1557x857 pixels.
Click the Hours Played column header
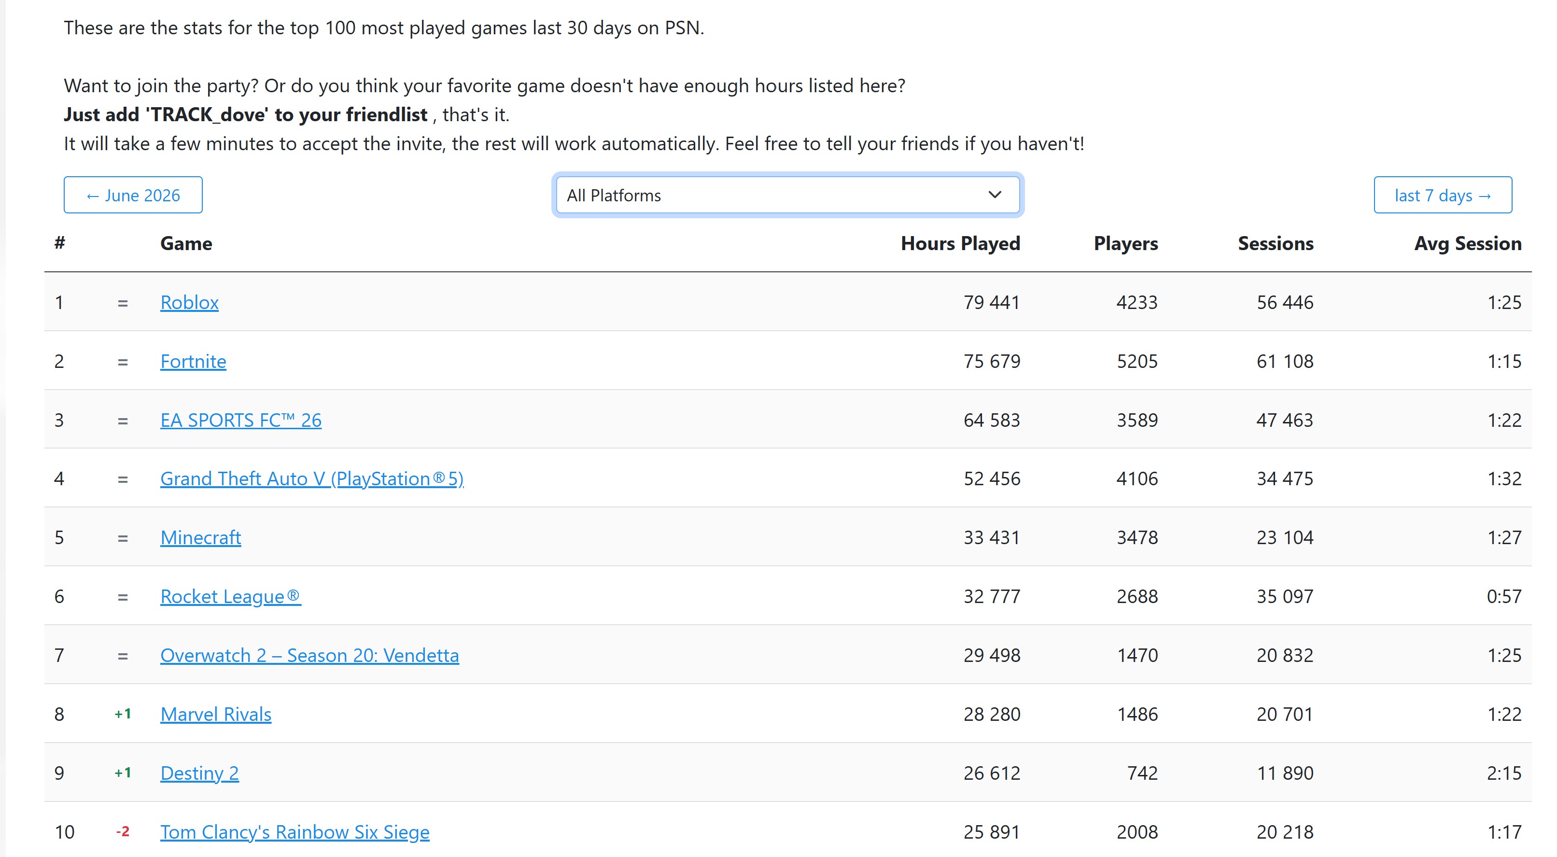(960, 243)
